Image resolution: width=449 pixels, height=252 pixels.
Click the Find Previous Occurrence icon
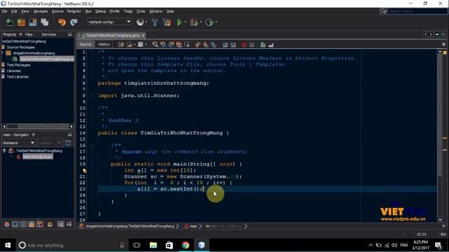[x=163, y=44]
